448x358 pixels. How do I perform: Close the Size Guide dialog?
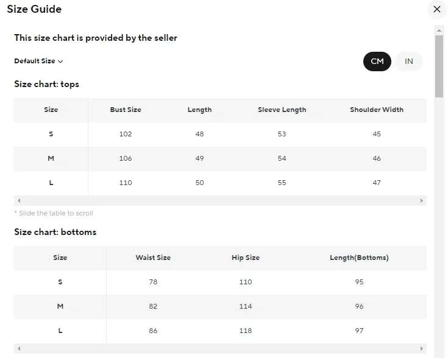(436, 9)
